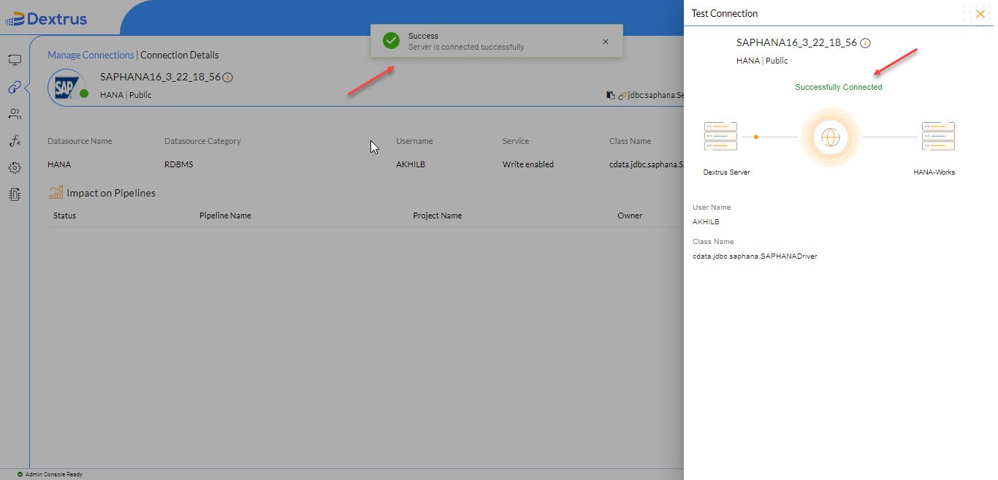Screen dimensions: 998x480
Task: Close the Test Connection panel
Action: coord(980,14)
